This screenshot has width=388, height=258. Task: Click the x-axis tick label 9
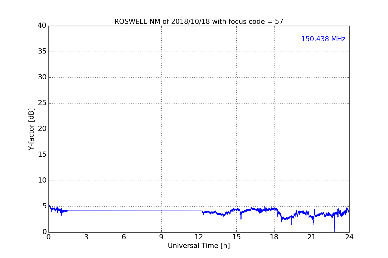[x=161, y=237]
